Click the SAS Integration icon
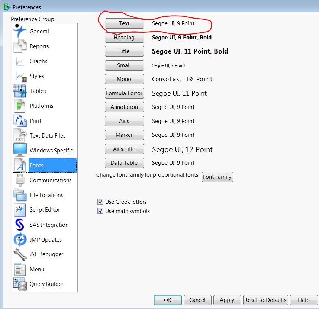Image resolution: width=319 pixels, height=309 pixels. coord(19,225)
